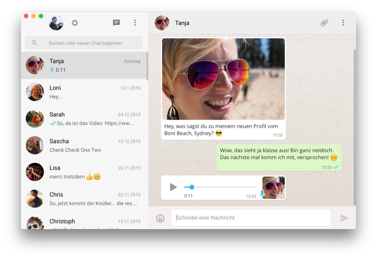Open the Christoph chat entry
The width and height of the screenshot is (377, 259).
pyautogui.click(x=84, y=223)
